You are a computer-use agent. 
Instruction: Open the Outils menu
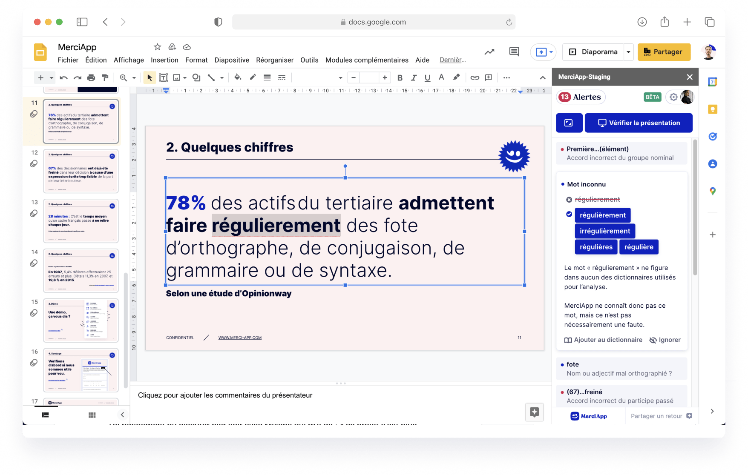(309, 60)
